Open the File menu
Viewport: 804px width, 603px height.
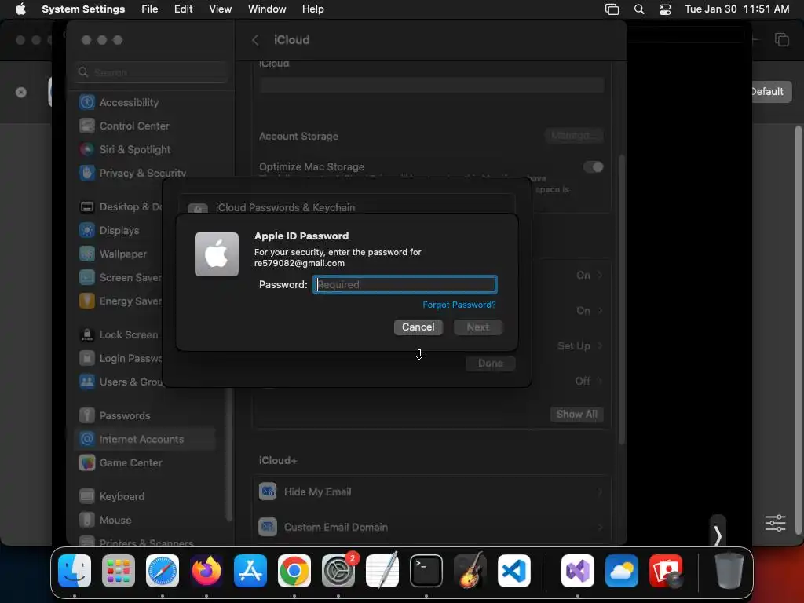coord(150,9)
